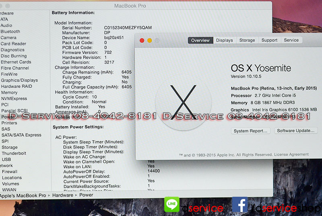Click Processor 2.7 GHz Intel Core i5

(x=263, y=96)
